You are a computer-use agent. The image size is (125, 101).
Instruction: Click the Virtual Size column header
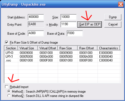(x=28, y=48)
